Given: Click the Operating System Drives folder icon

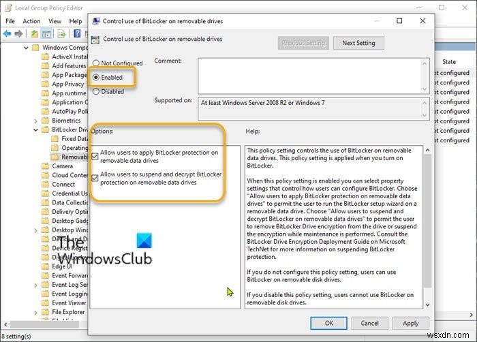Looking at the screenshot, I should tap(55, 148).
